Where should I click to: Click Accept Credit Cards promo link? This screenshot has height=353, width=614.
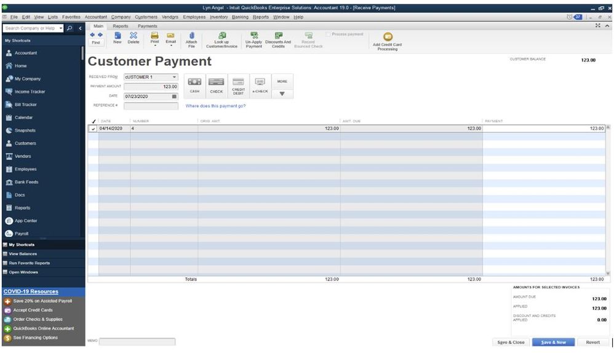pyautogui.click(x=33, y=311)
